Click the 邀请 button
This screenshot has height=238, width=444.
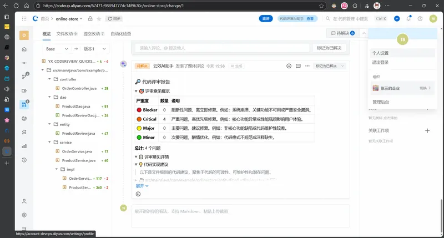coord(266,19)
